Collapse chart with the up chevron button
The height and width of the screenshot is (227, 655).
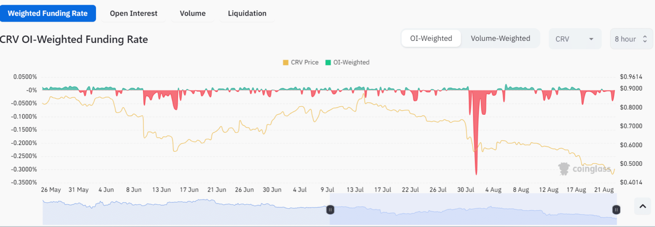[x=643, y=207]
